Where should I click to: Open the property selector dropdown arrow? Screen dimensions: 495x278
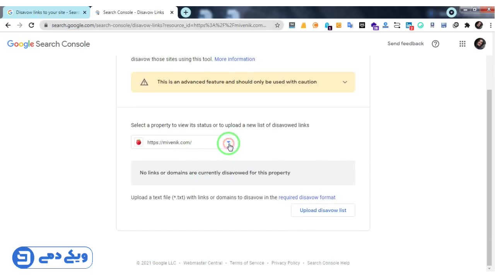click(x=229, y=142)
